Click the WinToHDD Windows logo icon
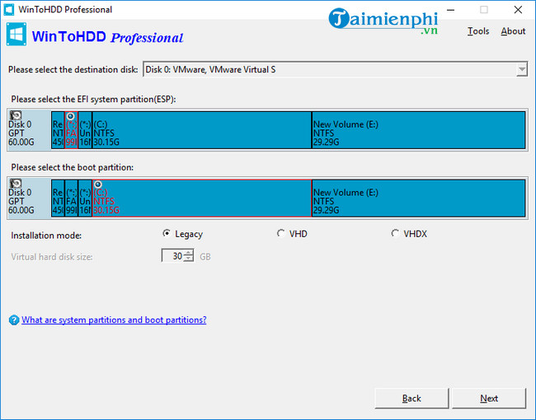Screen dimensions: 536x420 (16, 34)
